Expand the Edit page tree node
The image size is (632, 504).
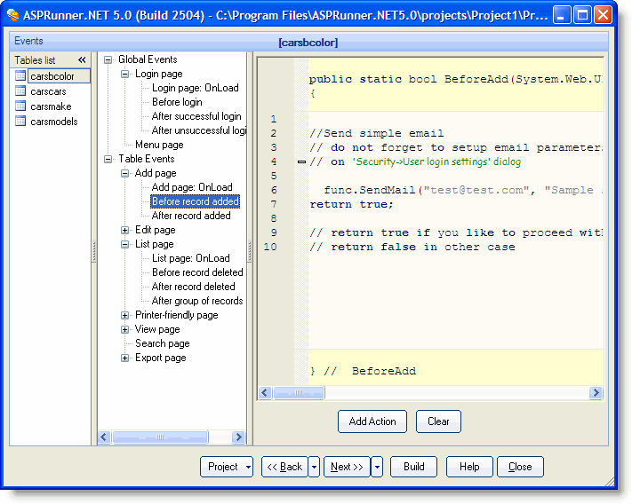pyautogui.click(x=124, y=230)
